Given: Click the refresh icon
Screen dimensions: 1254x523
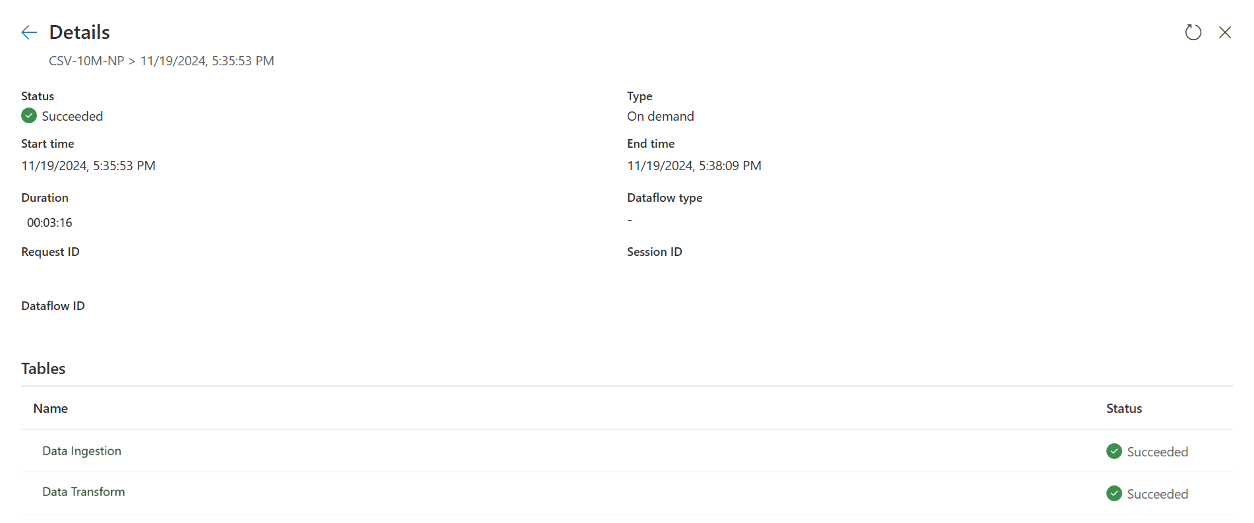Looking at the screenshot, I should coord(1193,32).
